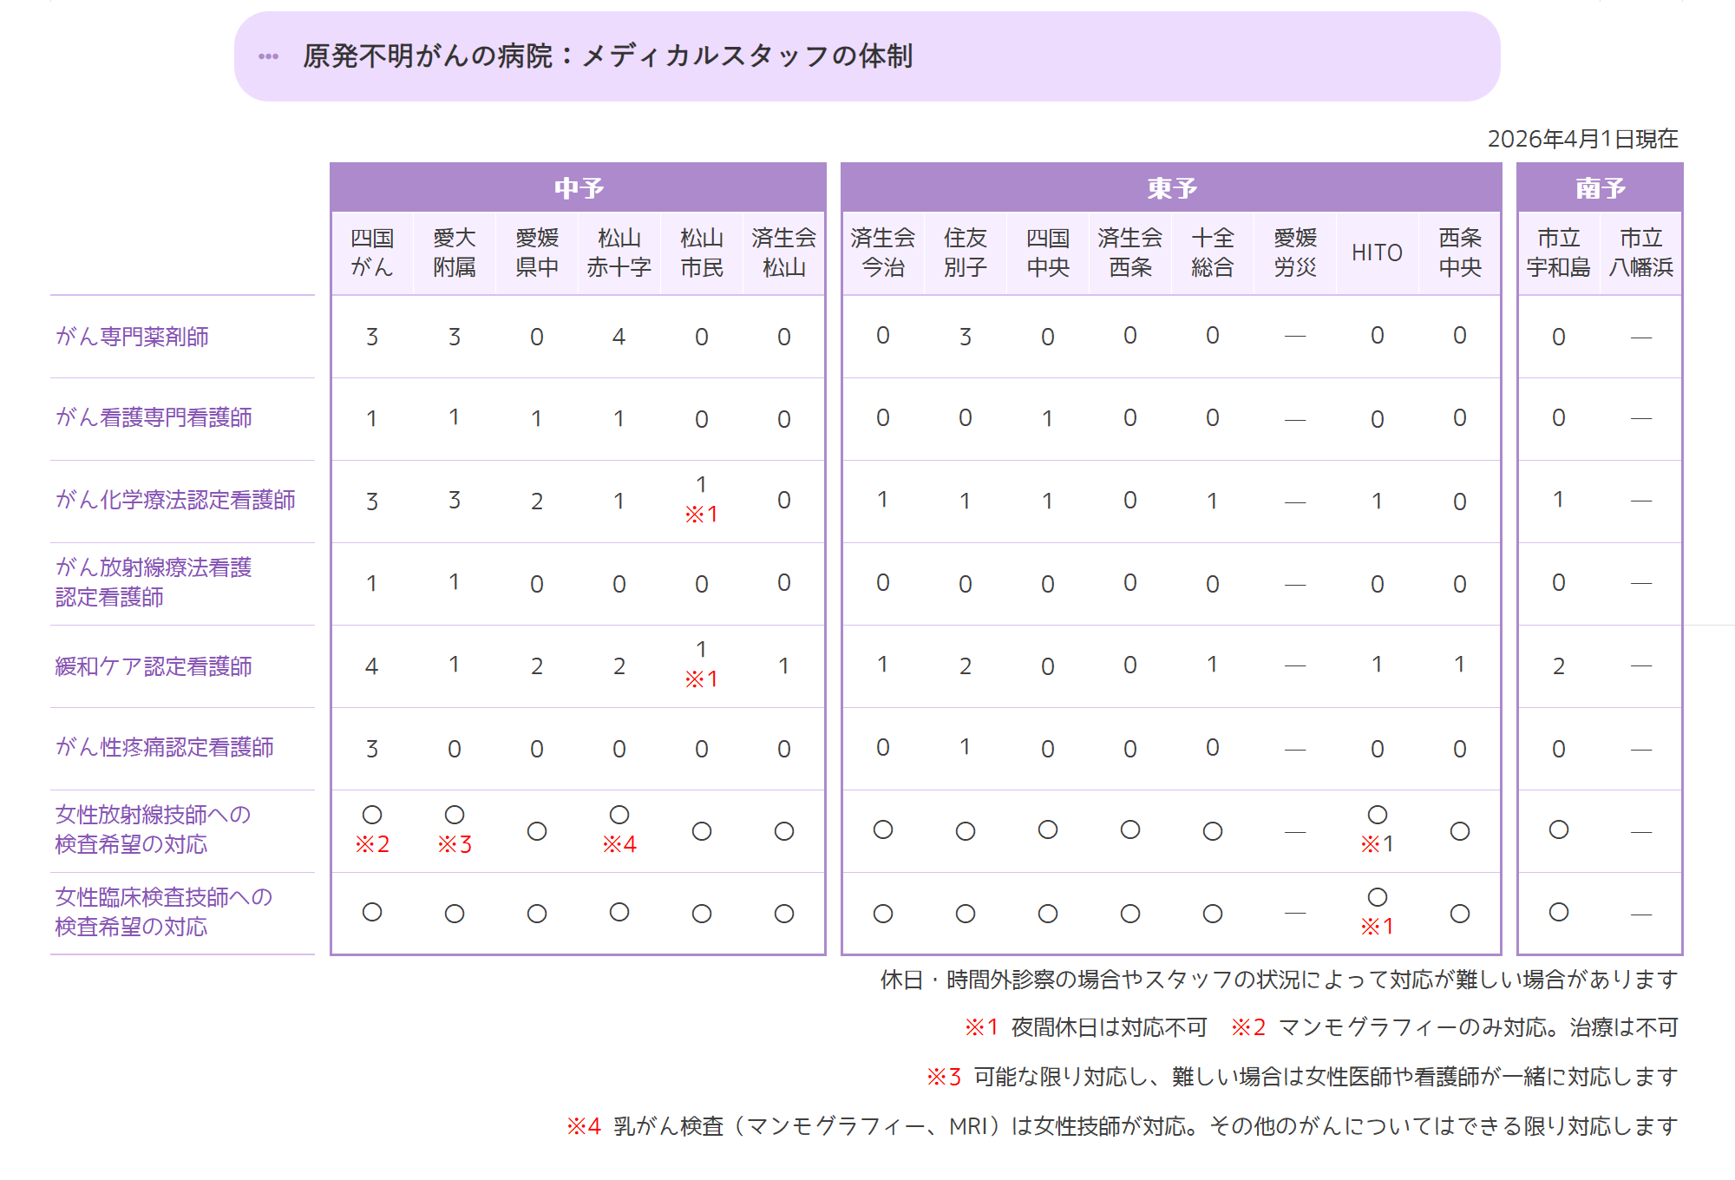Open the 女性臨床検査技師への検査希望の対応 row label
Screen dimensions: 1735x1180
coord(163,912)
